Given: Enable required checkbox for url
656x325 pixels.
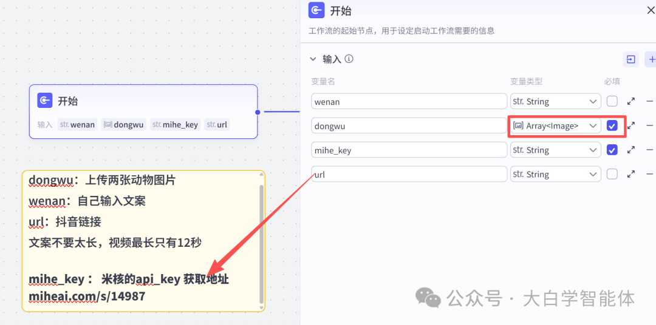Looking at the screenshot, I should [x=612, y=174].
